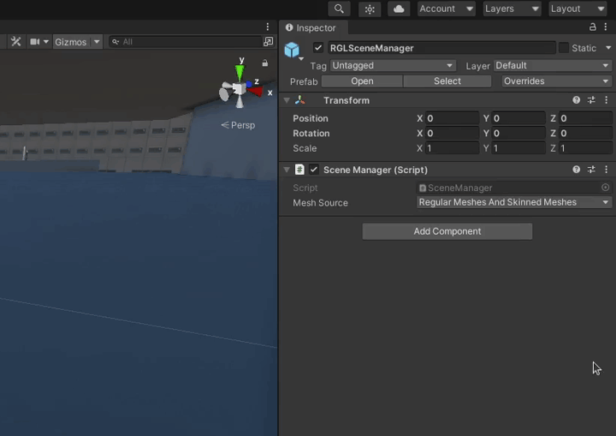Open the script object picker circle
616x436 pixels.
[606, 188]
